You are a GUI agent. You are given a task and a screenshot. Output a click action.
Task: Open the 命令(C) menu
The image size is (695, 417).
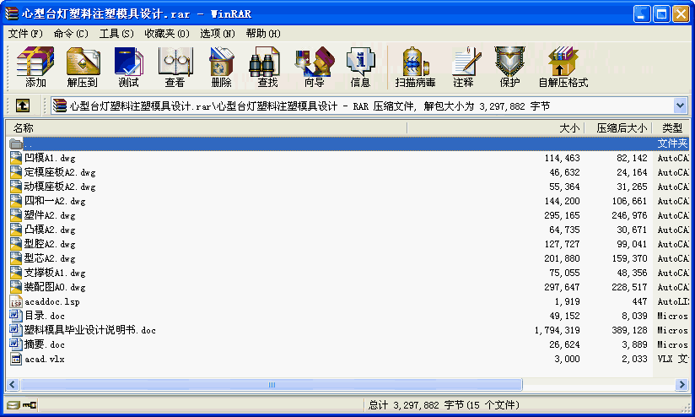click(x=71, y=34)
